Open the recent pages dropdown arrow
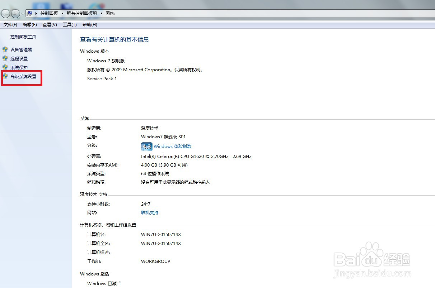435x288 pixels. pos(23,14)
